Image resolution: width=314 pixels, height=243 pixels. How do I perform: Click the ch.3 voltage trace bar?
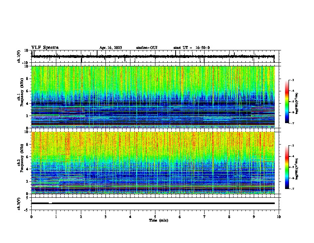pyautogui.click(x=153, y=203)
